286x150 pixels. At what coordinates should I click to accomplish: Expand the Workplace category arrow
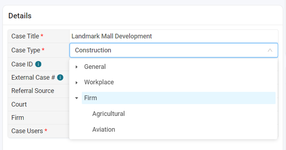click(76, 83)
